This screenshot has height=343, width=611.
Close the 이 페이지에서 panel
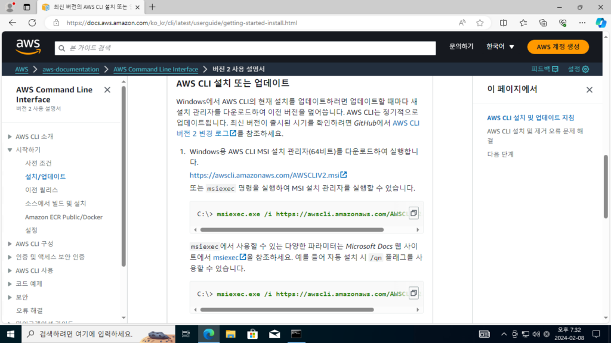[x=589, y=90]
